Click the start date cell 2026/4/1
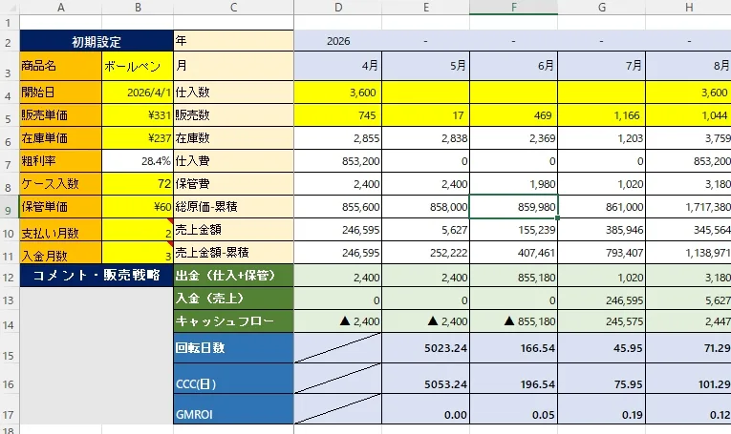The height and width of the screenshot is (434, 731). [138, 93]
